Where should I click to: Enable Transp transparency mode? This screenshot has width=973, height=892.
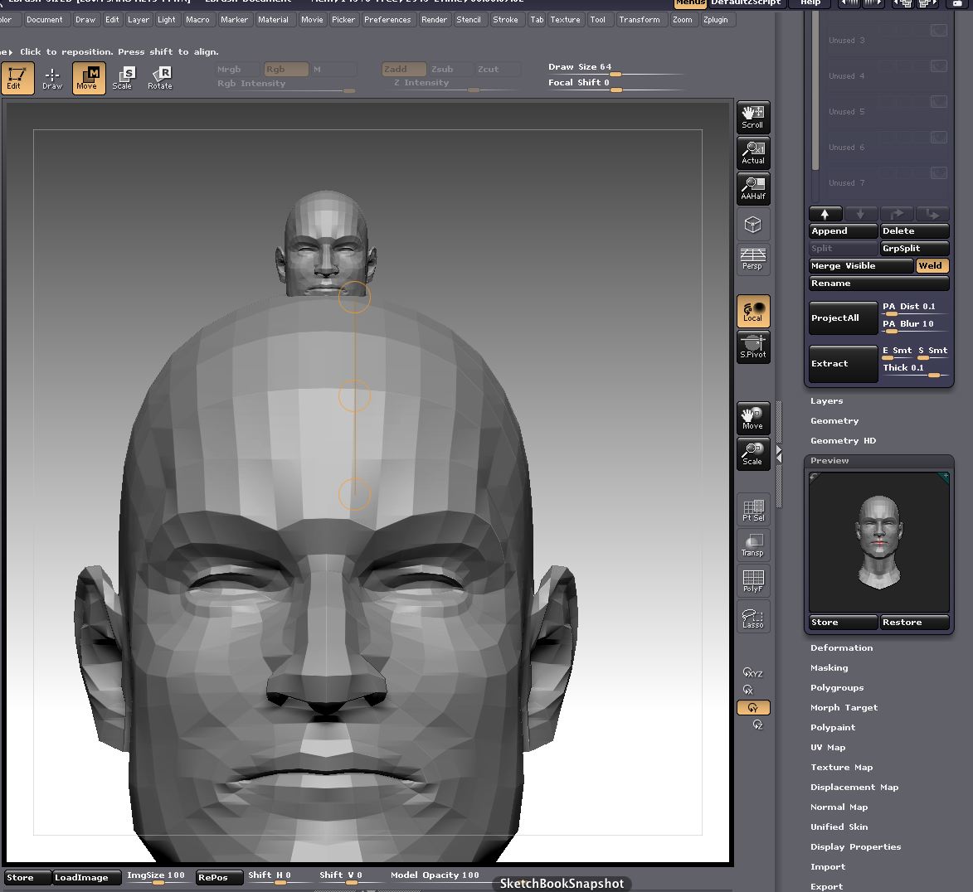click(x=752, y=545)
